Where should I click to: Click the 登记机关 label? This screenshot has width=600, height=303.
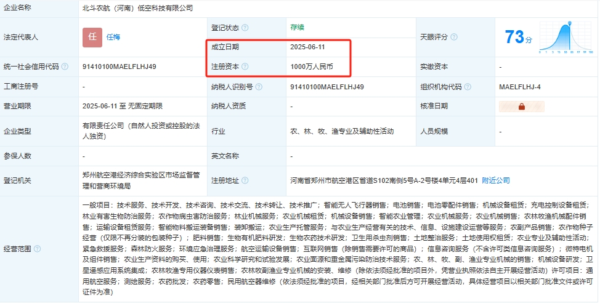click(x=17, y=180)
